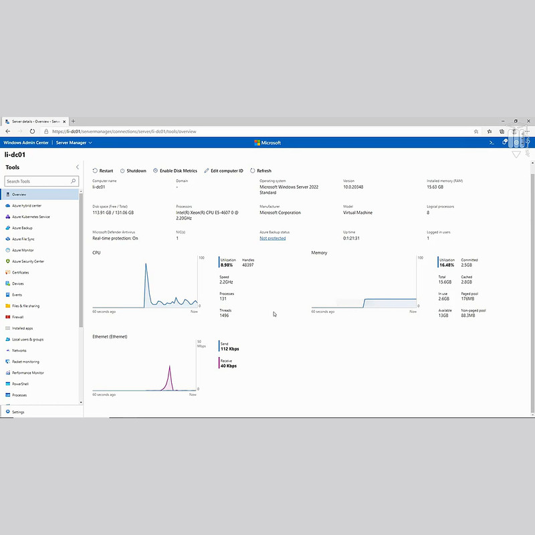Click the tools list scroll down arrow

click(x=81, y=403)
